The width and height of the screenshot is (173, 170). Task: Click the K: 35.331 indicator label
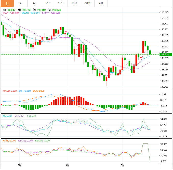[7, 116]
